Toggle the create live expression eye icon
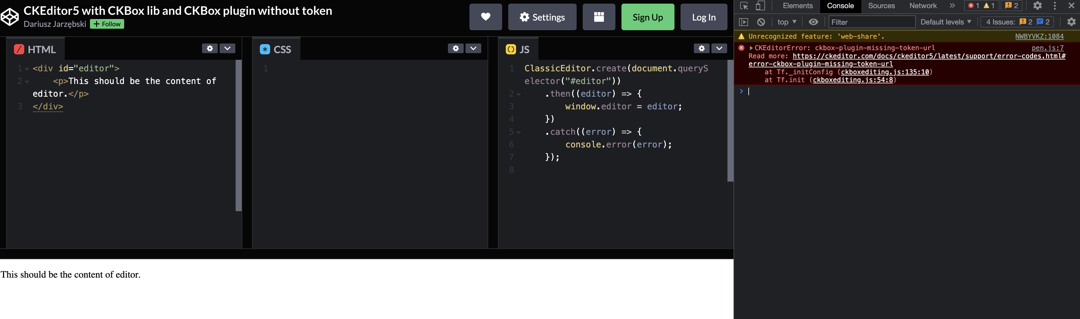 click(x=814, y=22)
